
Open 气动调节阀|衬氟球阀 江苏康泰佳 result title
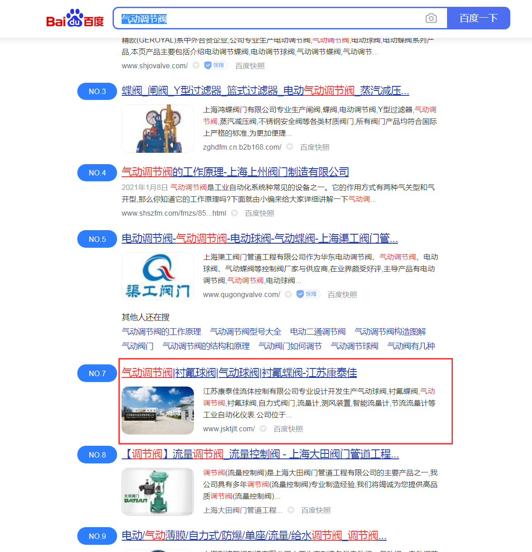tap(239, 373)
